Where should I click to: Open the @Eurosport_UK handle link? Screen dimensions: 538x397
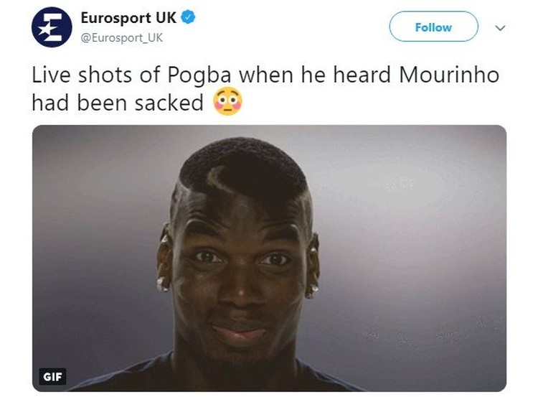pos(122,38)
